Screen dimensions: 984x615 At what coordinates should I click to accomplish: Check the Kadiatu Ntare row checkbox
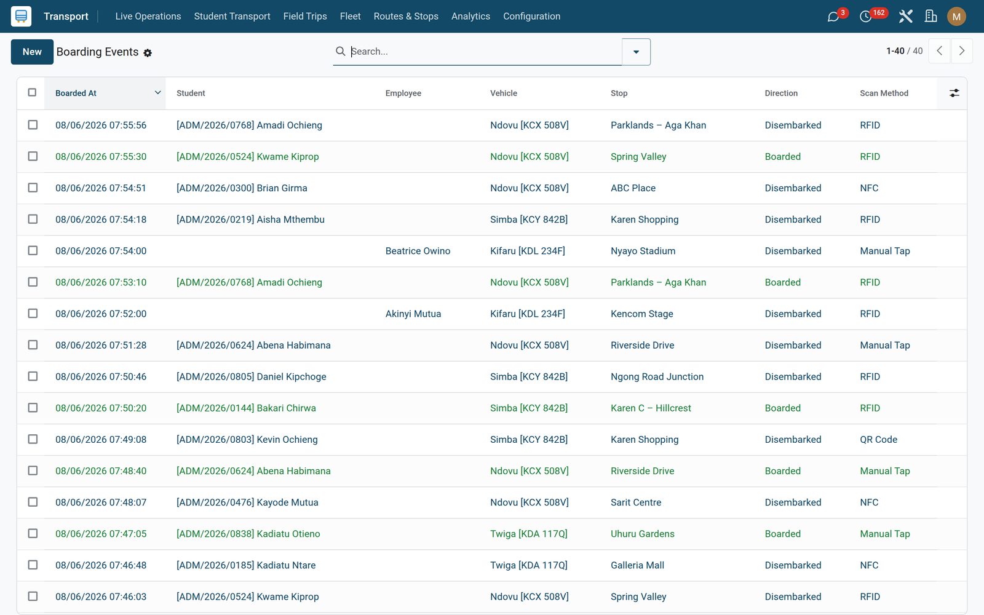pos(33,565)
